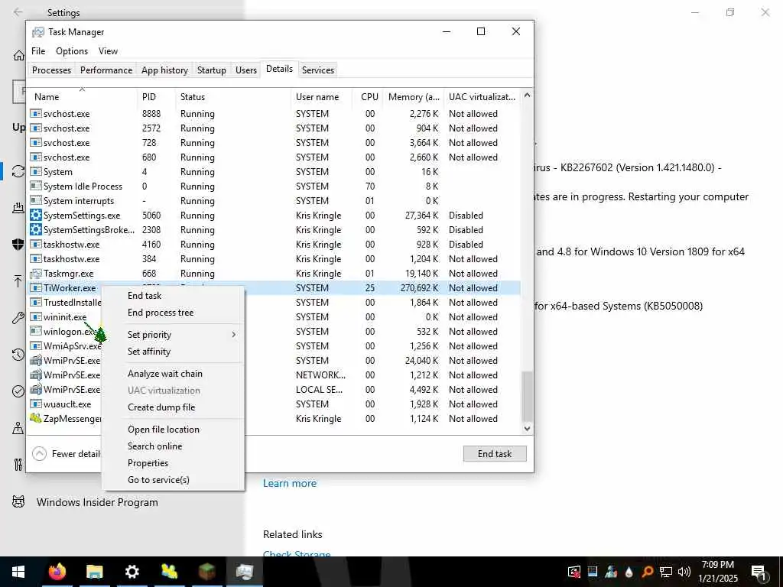Screen dimensions: 783x587
Task: Select the svchost.exe row with PID 8888
Action: click(275, 114)
